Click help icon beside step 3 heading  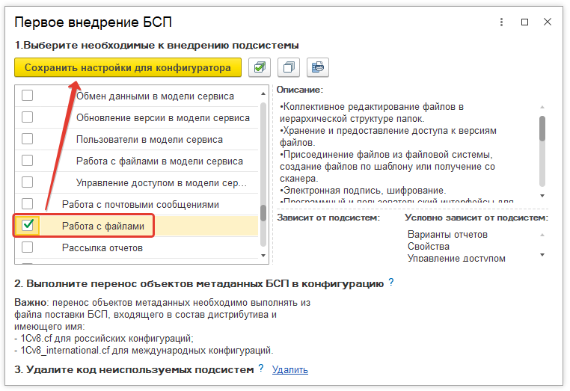[261, 369]
